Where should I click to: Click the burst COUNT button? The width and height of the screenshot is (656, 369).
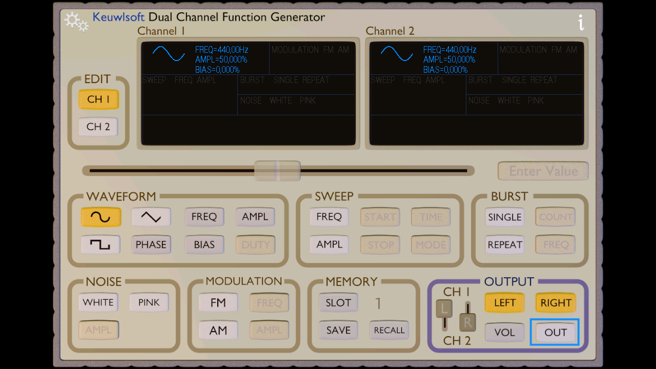pos(556,217)
